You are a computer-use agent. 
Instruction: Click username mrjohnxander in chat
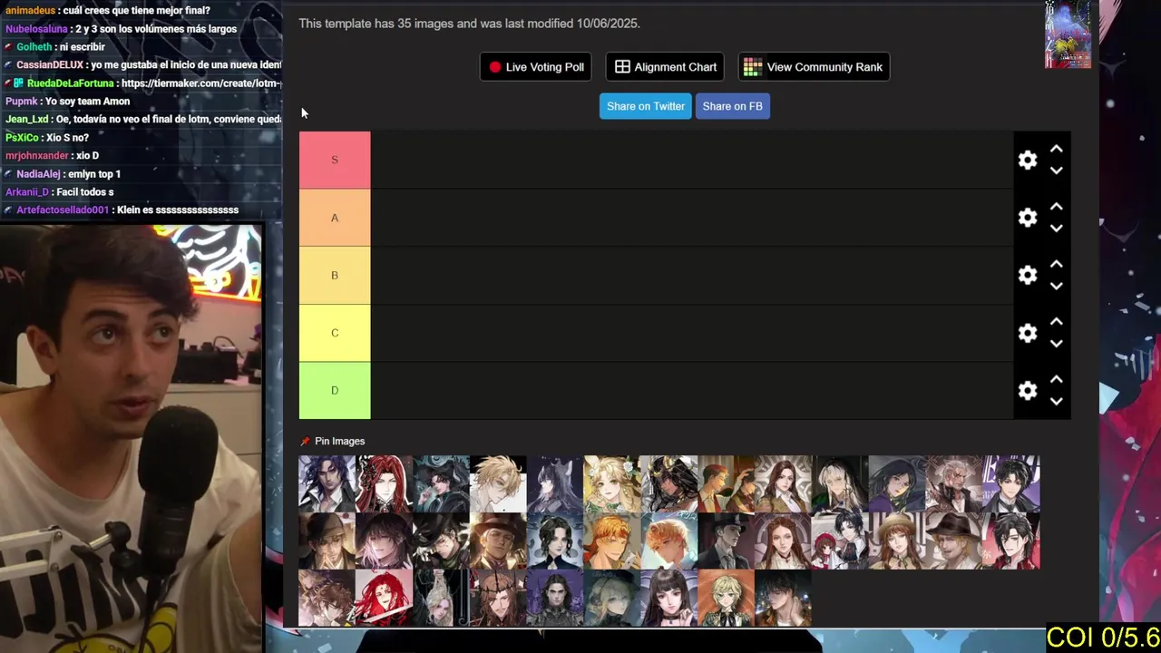(37, 156)
